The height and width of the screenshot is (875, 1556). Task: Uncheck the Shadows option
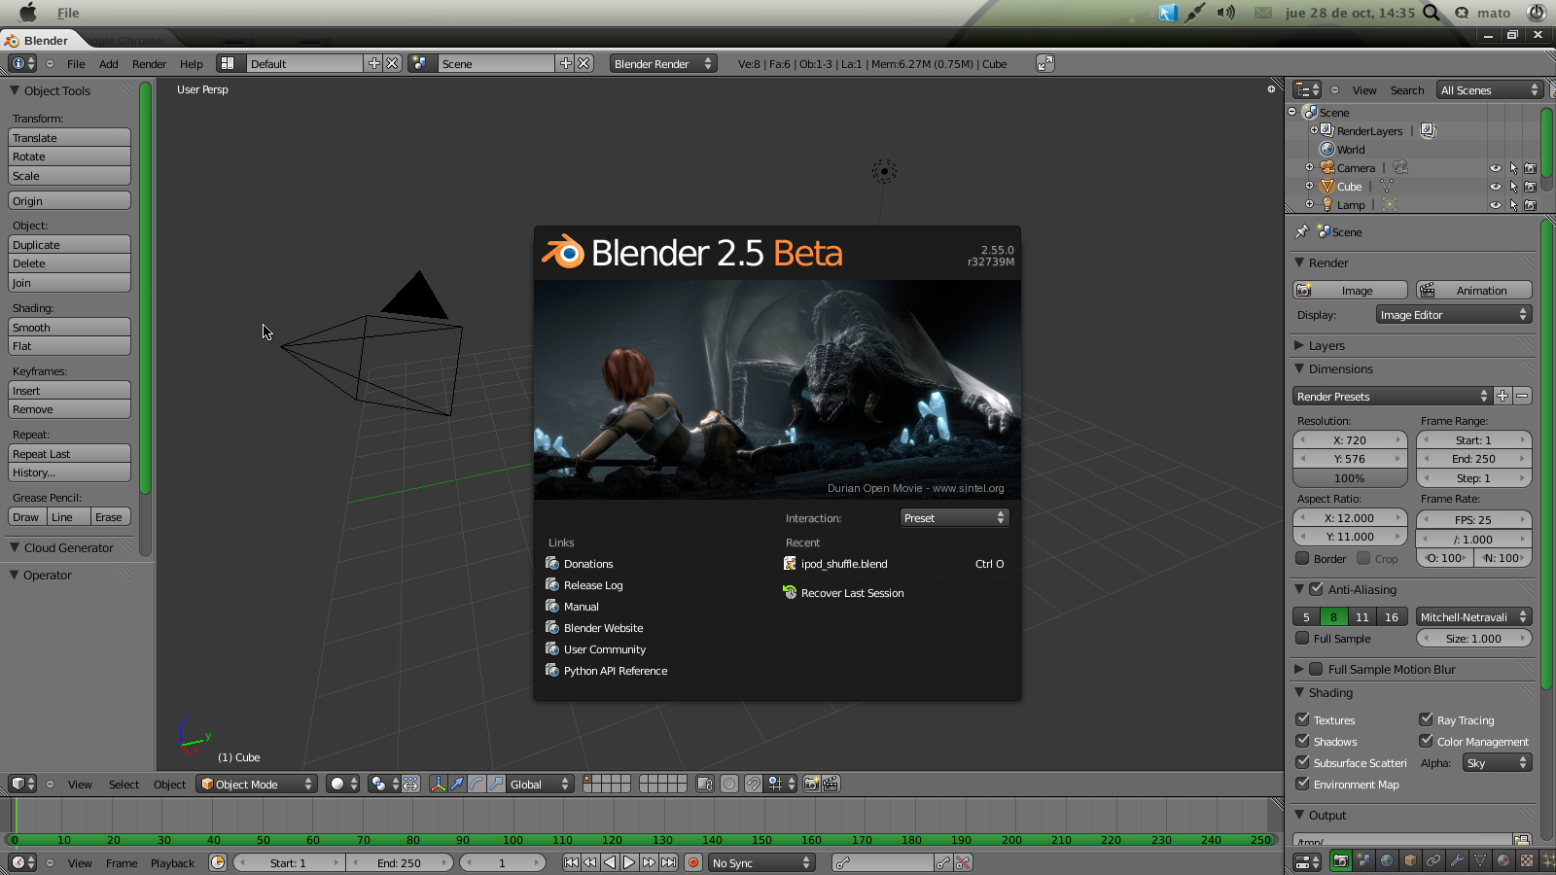click(x=1302, y=741)
